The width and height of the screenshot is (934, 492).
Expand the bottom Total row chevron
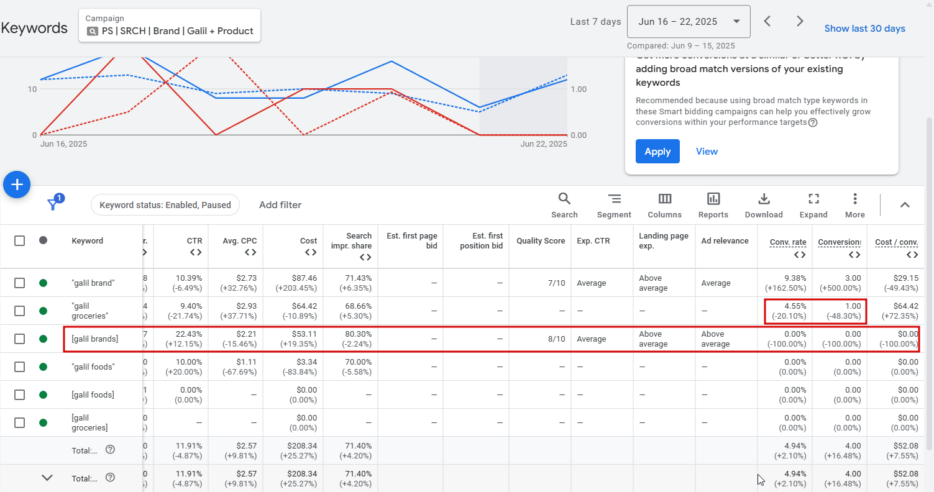(x=47, y=478)
